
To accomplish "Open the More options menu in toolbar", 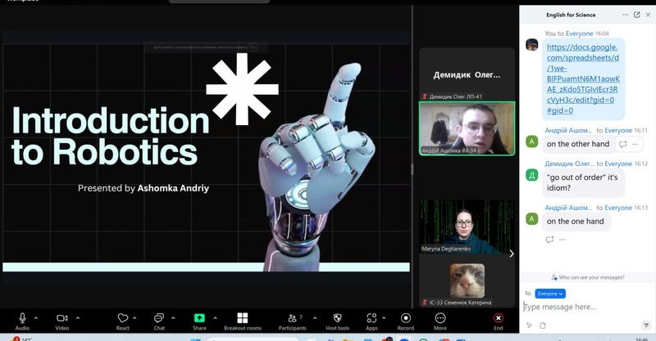I will pos(440,321).
